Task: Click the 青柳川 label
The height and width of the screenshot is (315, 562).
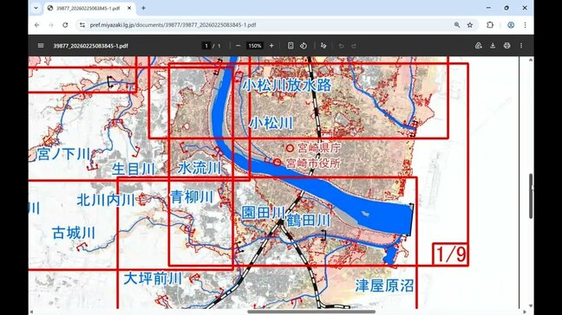Action: coord(192,196)
